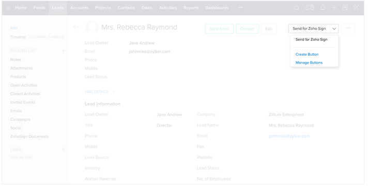Click the Jane Andrew value in Lead Information

pos(169,115)
